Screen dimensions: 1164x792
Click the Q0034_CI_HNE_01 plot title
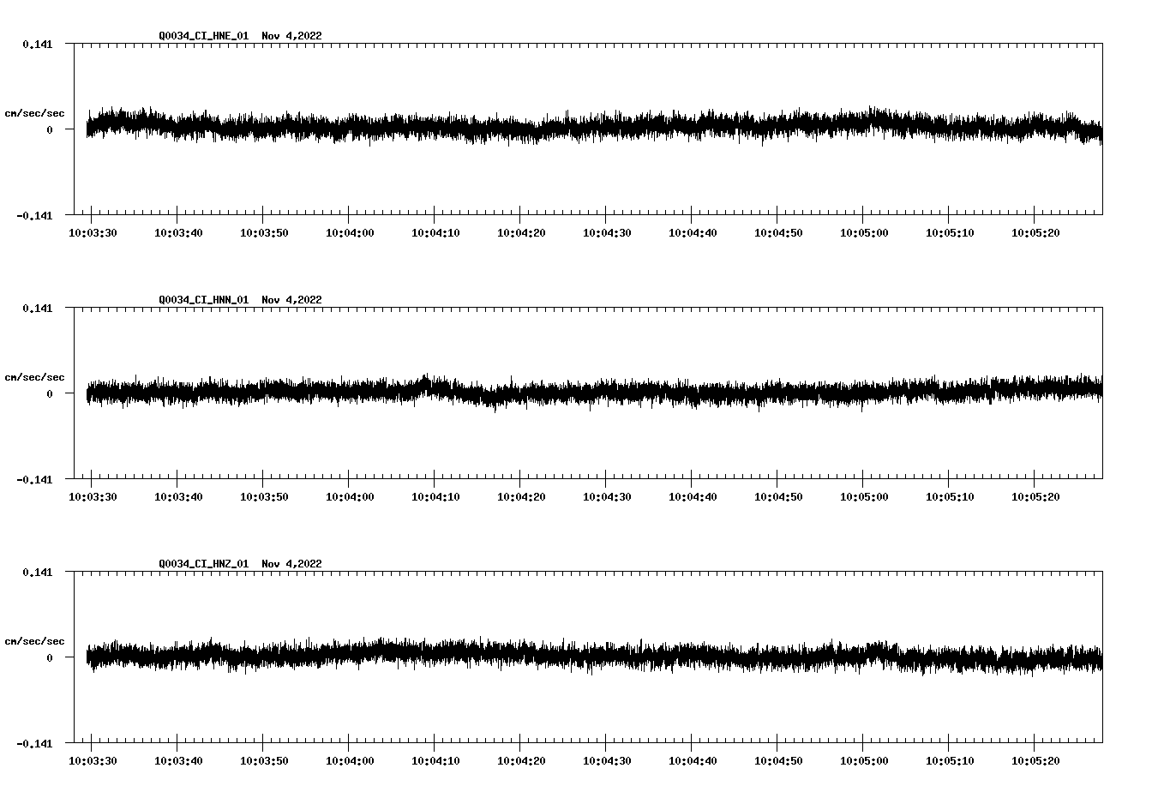pyautogui.click(x=240, y=36)
